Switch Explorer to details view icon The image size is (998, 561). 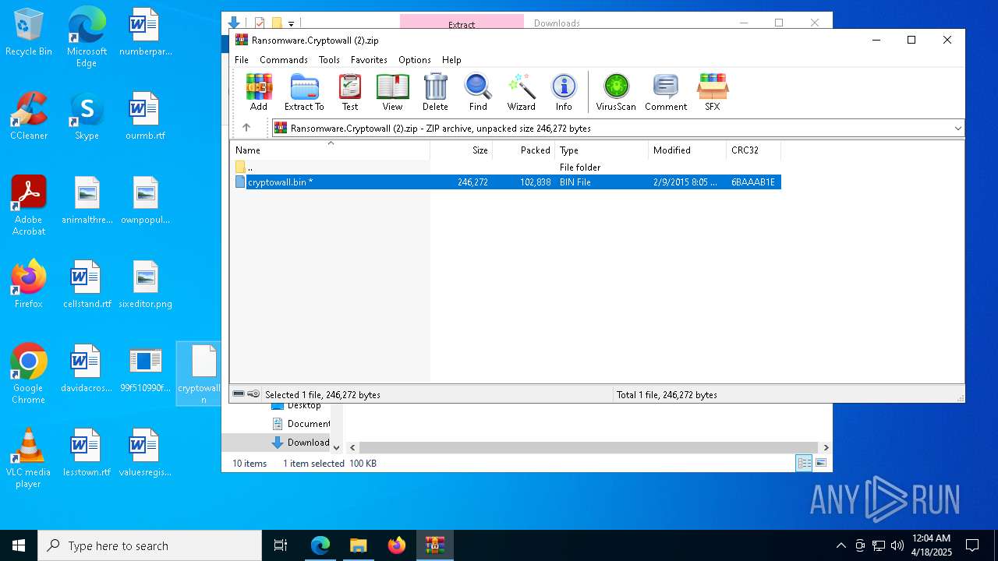click(804, 463)
